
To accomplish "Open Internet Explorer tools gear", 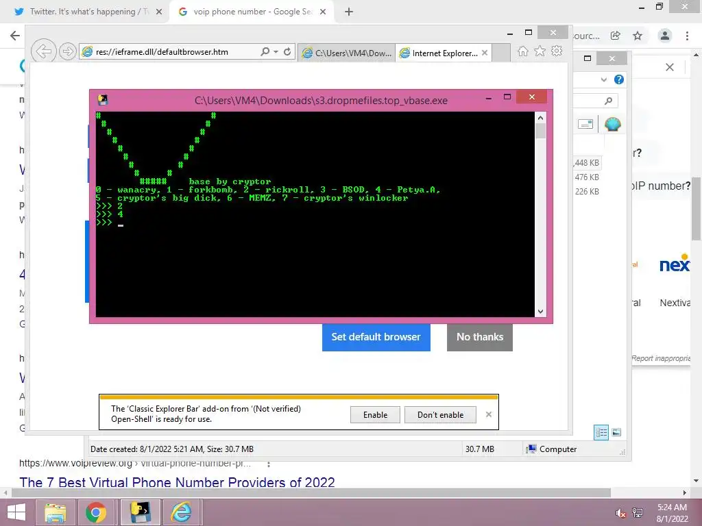I will [x=557, y=51].
